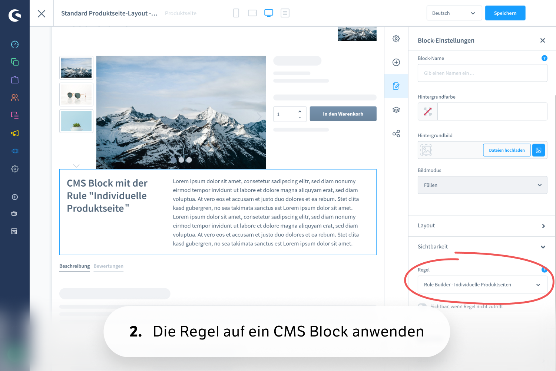Collapse the Sichtbarkeit section
This screenshot has height=371, width=556.
(x=482, y=247)
